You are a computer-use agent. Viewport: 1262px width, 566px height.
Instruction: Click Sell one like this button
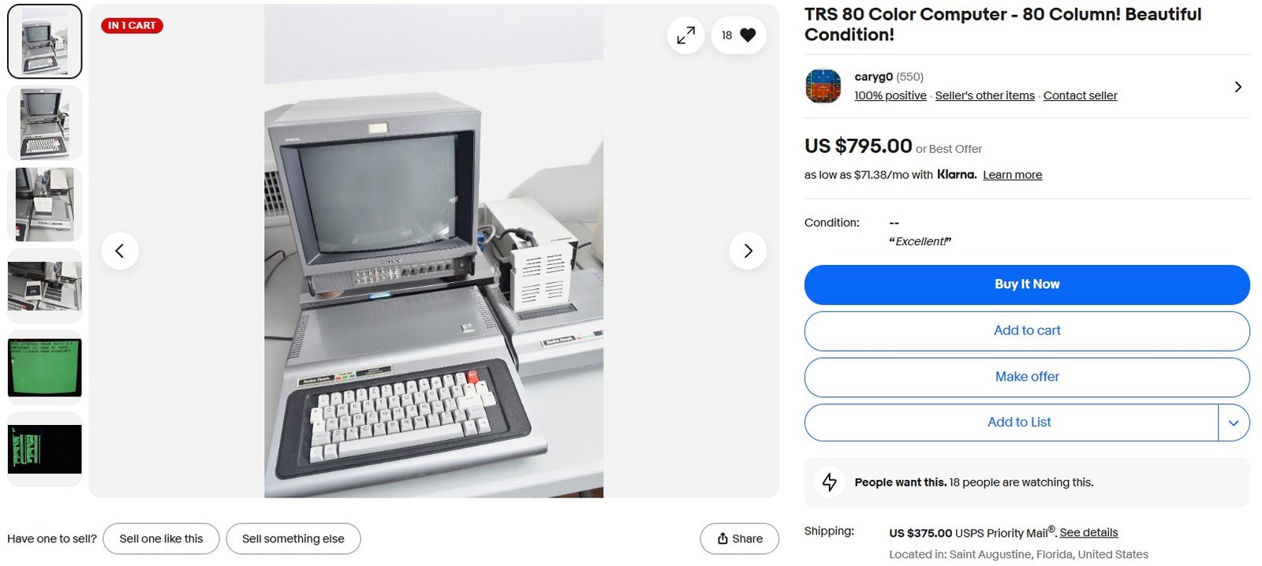pyautogui.click(x=161, y=538)
